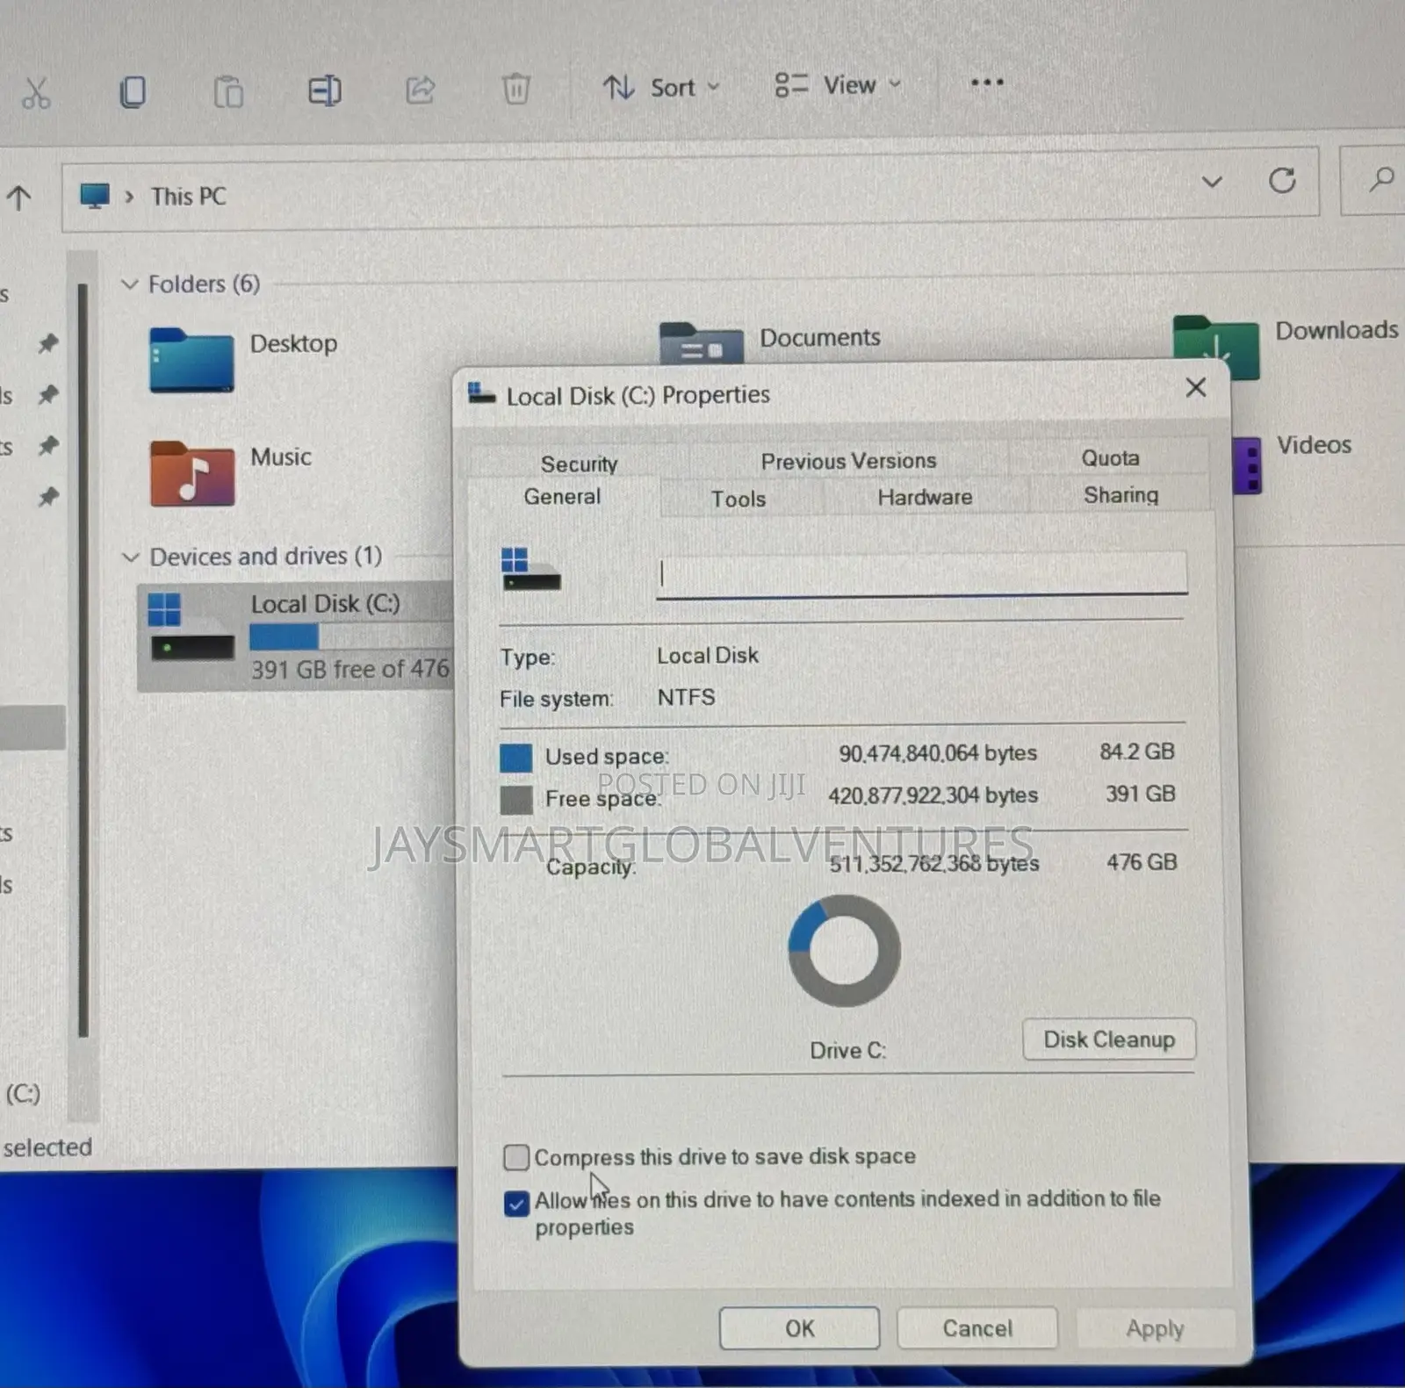The image size is (1405, 1388).
Task: Open the Previous Versions tab
Action: (848, 461)
